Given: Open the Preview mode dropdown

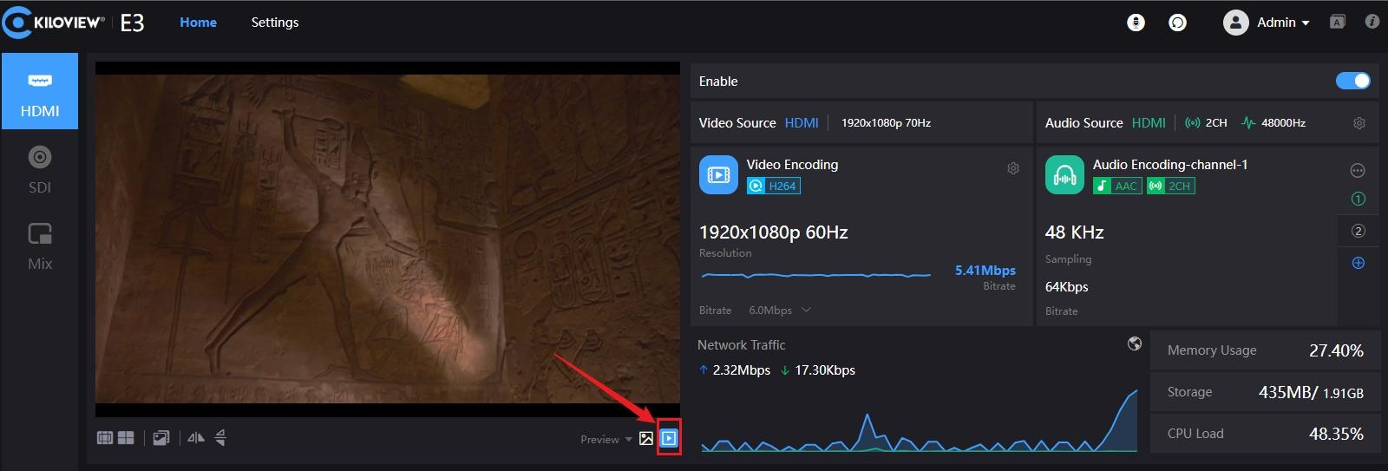Looking at the screenshot, I should 606,440.
